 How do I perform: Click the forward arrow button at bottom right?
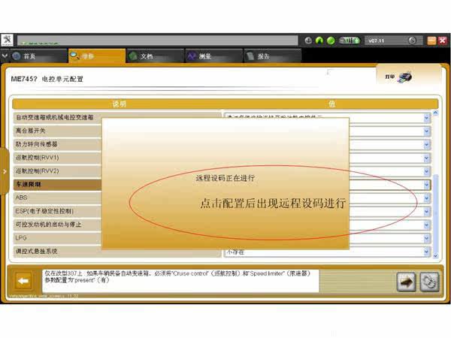coord(406,282)
